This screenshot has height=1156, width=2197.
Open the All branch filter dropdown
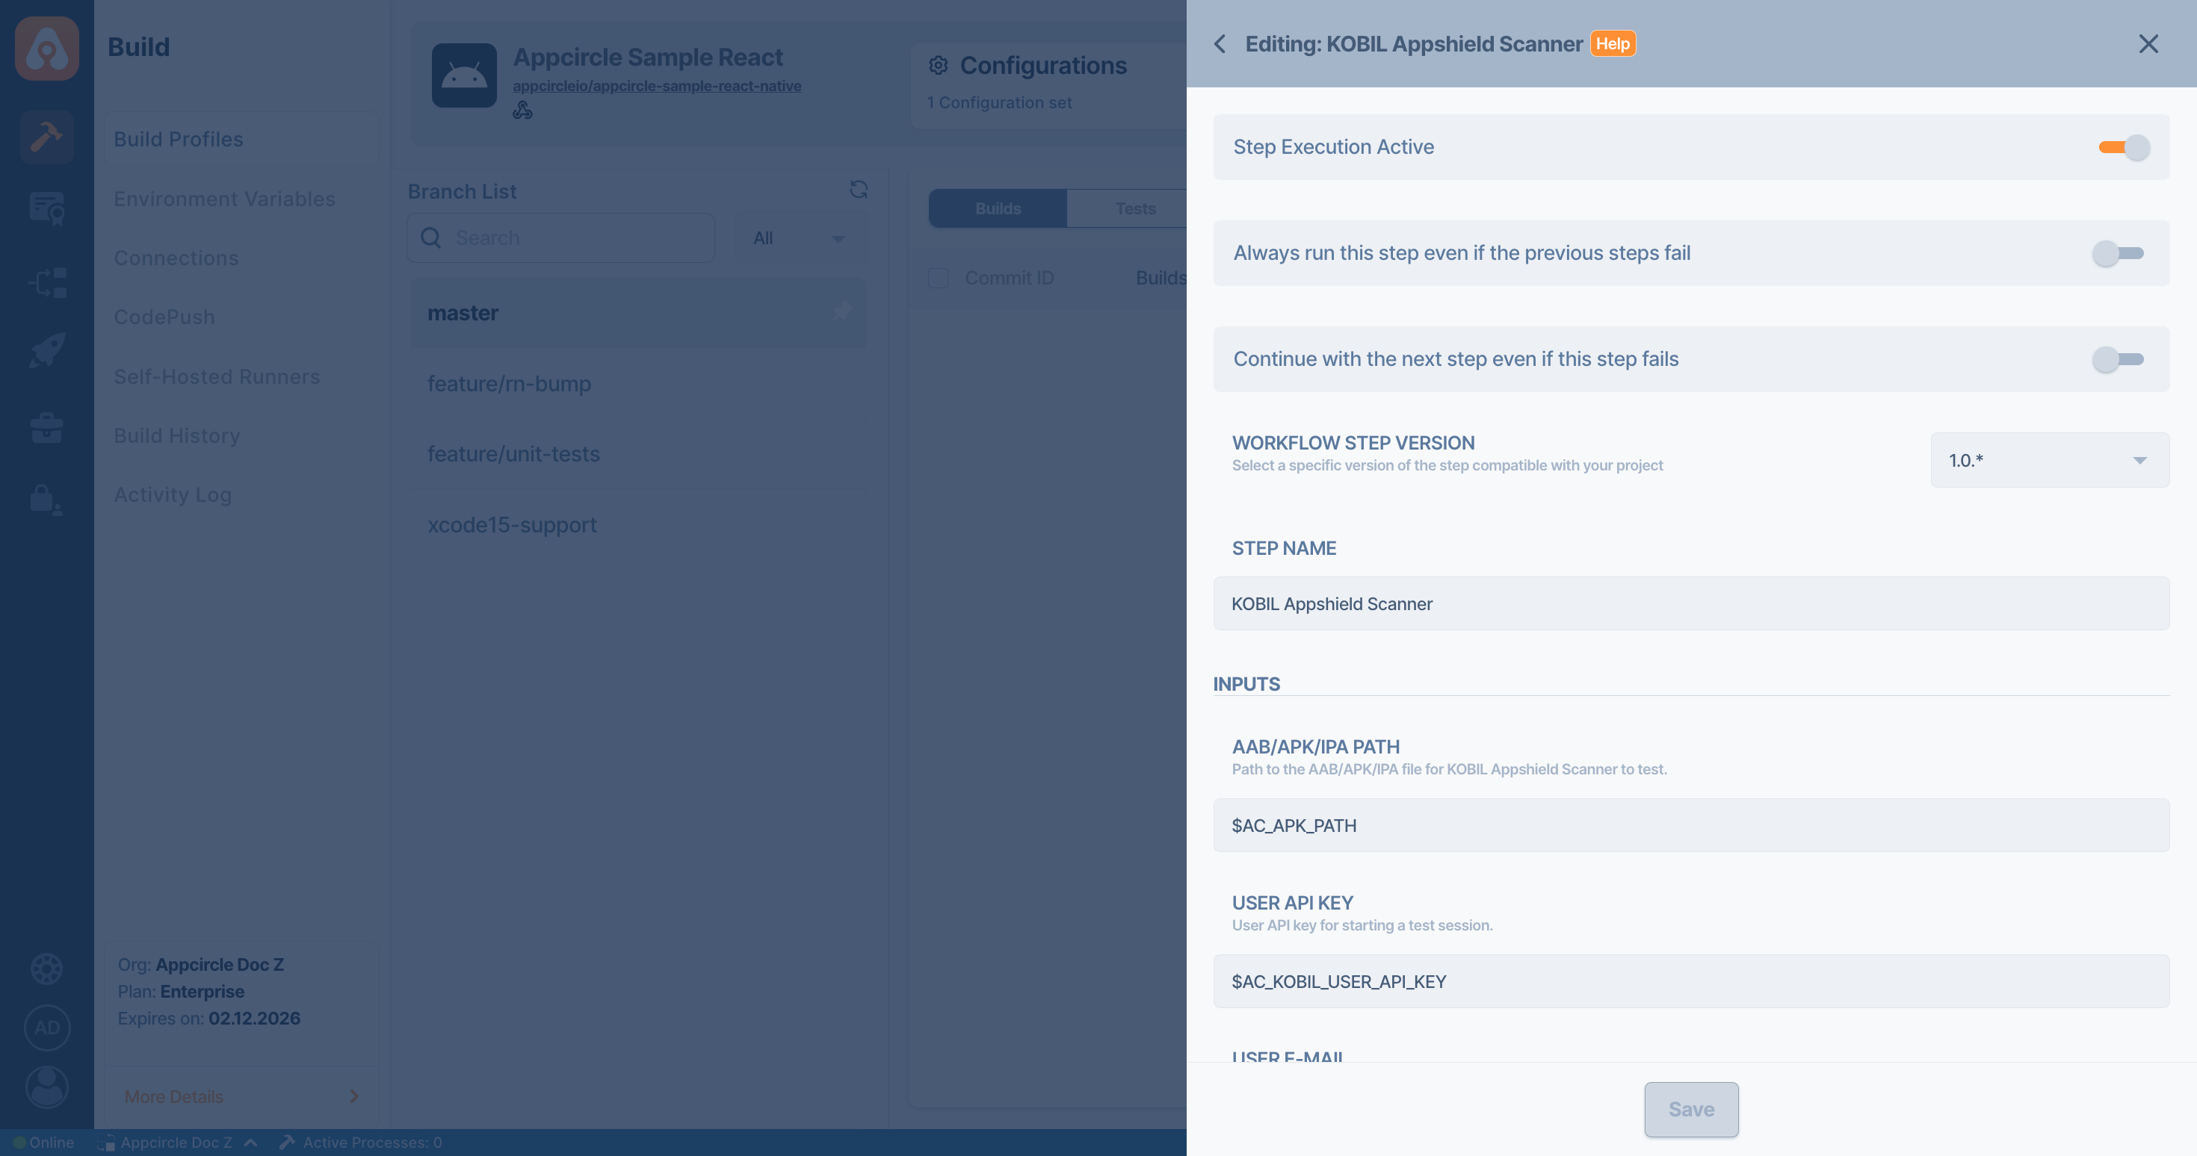(x=799, y=237)
